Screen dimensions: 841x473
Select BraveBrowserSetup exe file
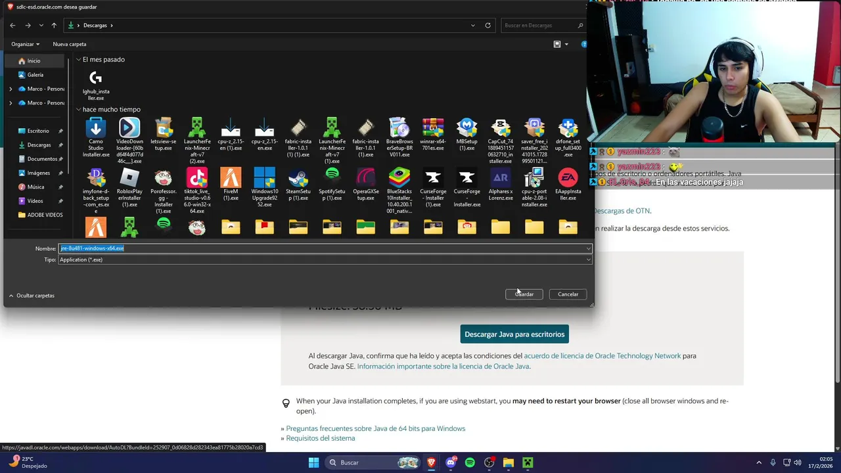[399, 138]
